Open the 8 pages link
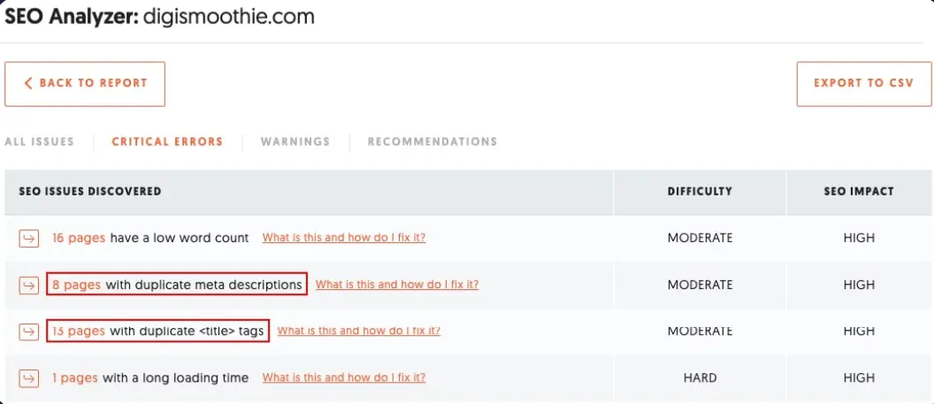Viewport: 934px width, 404px height. point(76,285)
